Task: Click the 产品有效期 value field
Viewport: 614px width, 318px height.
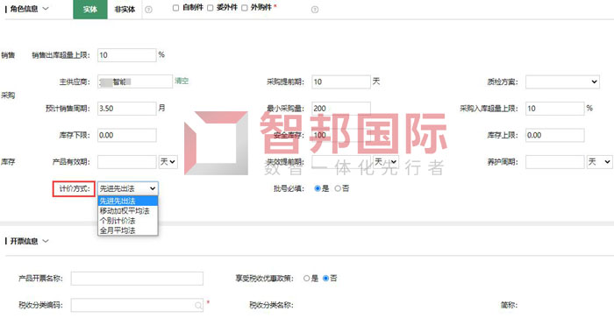Action: point(127,162)
